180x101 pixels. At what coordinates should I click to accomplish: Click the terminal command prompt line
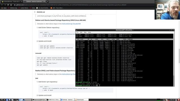tap(124, 85)
